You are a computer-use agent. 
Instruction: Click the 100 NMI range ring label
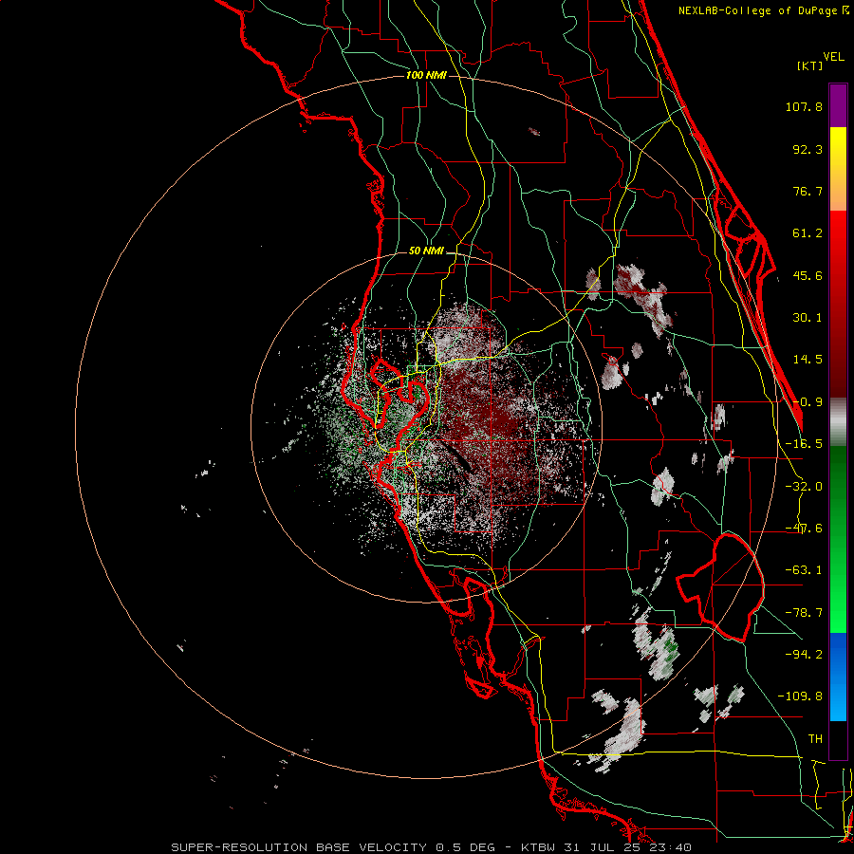click(426, 75)
